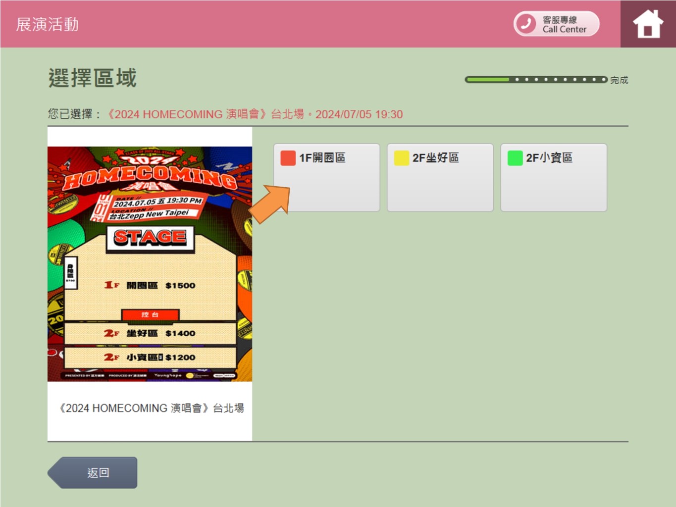Select the 2F小資區 zone button

coord(554,178)
